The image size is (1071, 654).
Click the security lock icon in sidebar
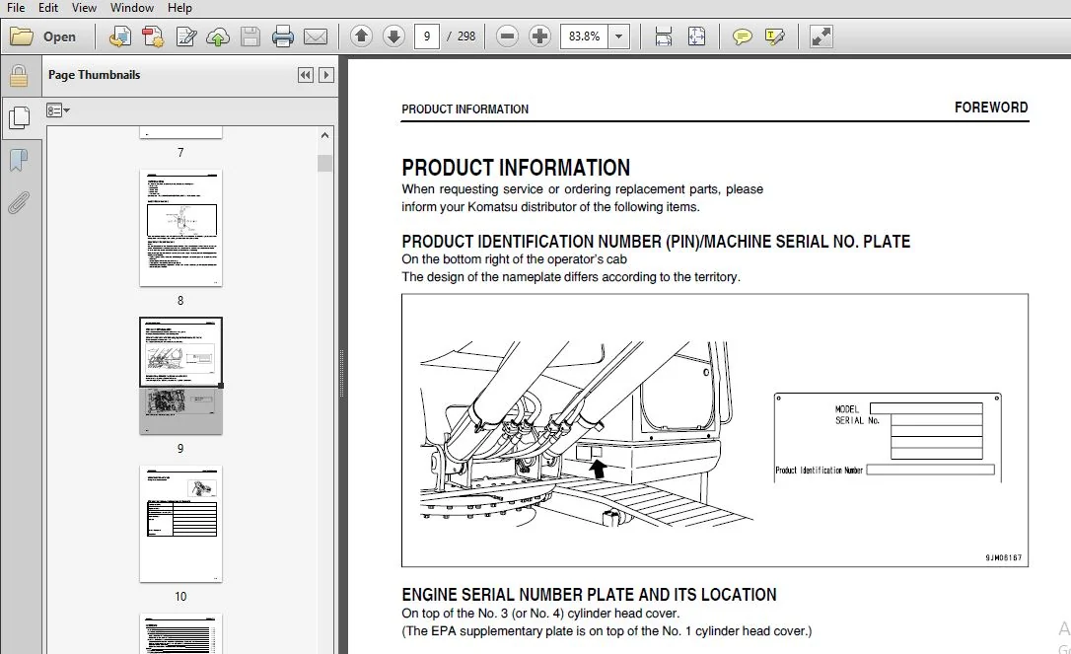[x=19, y=76]
